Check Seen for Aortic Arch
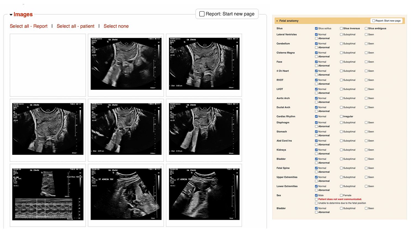Viewport: 414px width, 233px height. [x=366, y=98]
